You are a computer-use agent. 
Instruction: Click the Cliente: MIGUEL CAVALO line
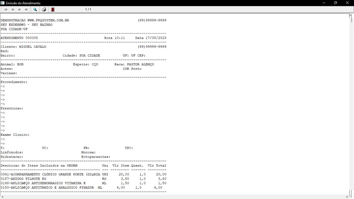(23, 47)
